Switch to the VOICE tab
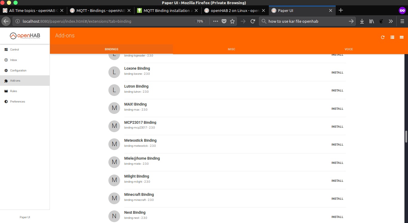 [349, 49]
